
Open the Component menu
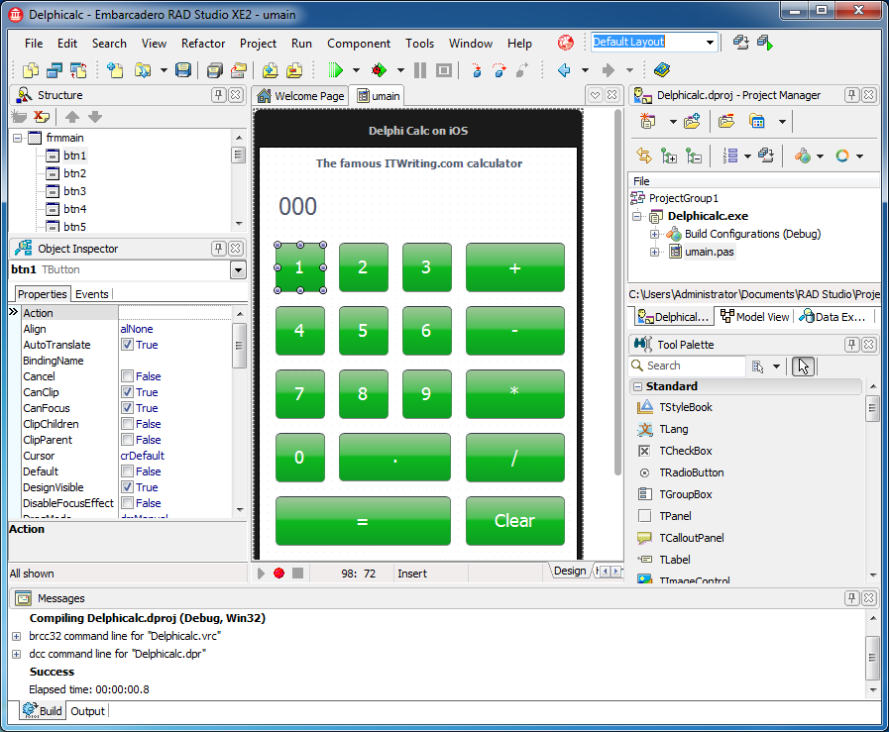coord(359,43)
